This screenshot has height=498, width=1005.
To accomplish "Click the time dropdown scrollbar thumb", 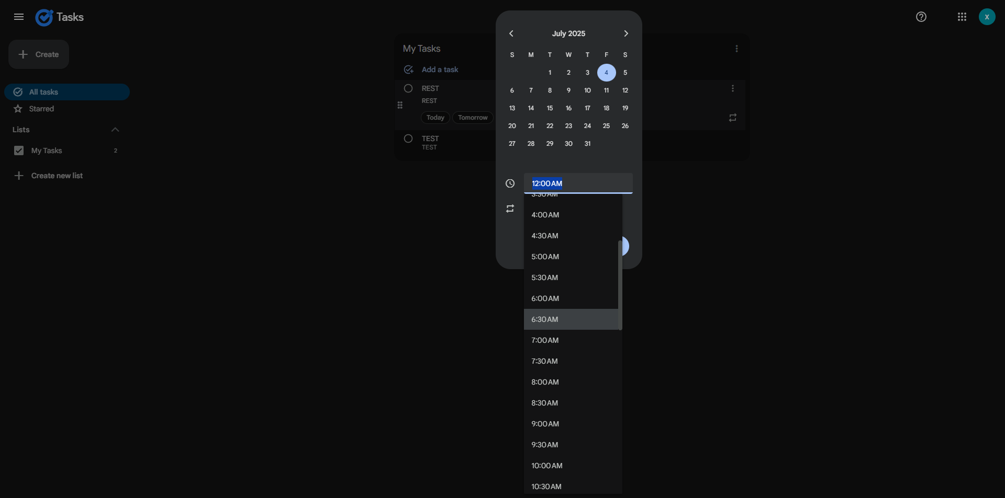I will (620, 285).
